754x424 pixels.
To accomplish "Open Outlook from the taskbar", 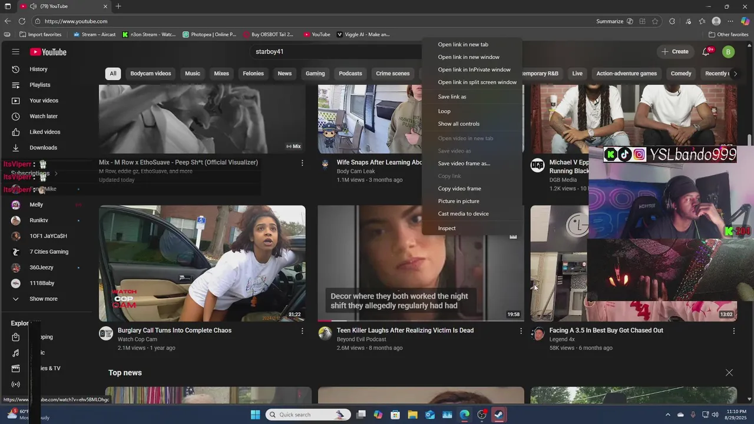I will click(430, 415).
